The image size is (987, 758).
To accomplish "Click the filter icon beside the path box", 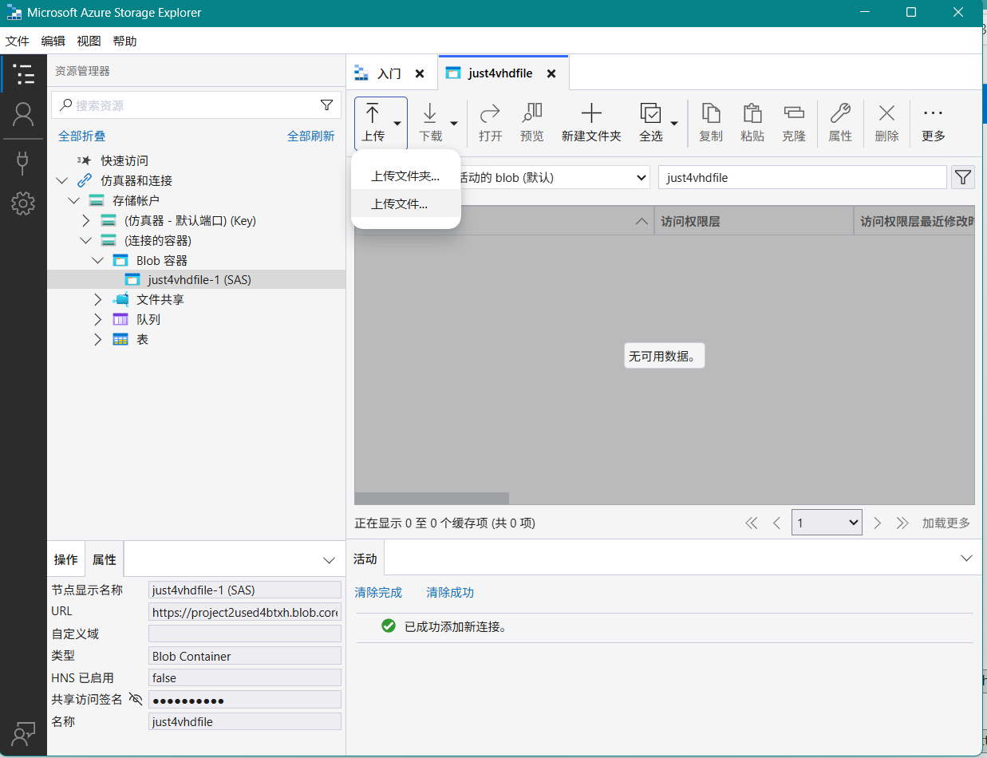I will (x=963, y=177).
